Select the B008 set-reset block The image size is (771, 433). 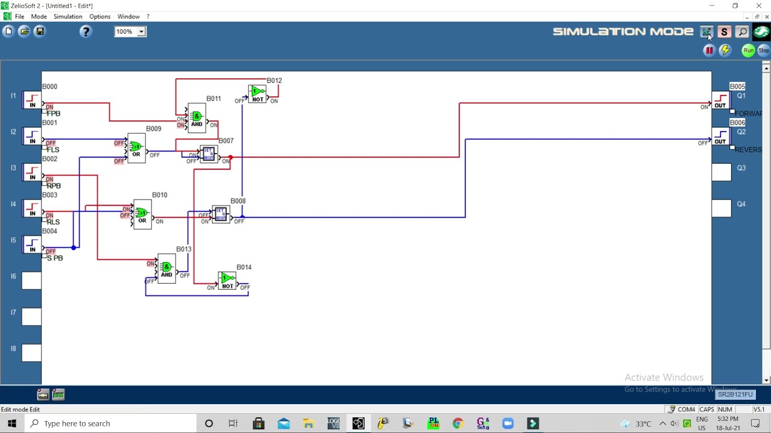point(220,215)
